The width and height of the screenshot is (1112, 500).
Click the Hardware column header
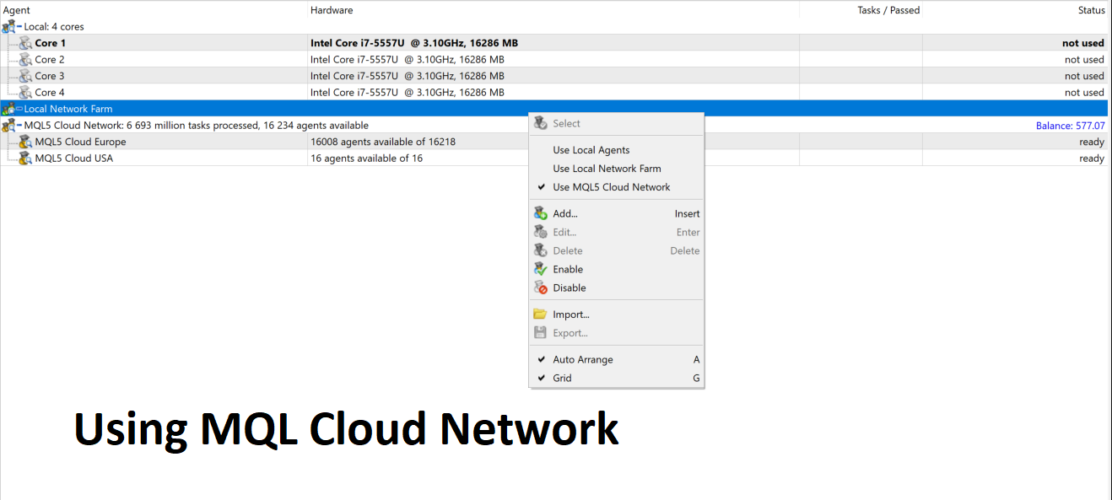pos(553,10)
